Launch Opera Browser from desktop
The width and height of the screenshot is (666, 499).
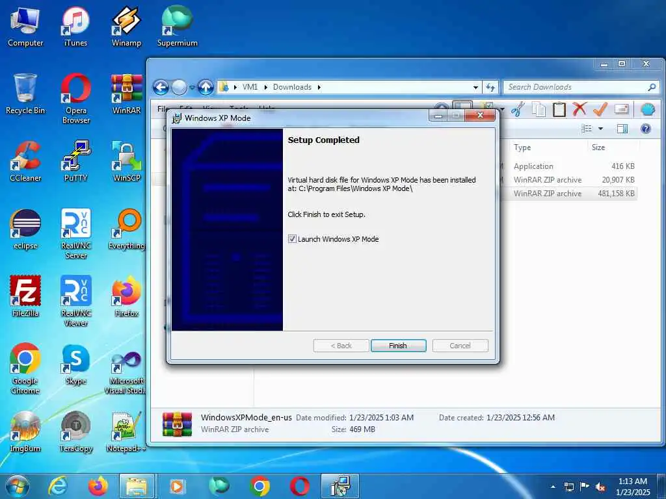75,99
